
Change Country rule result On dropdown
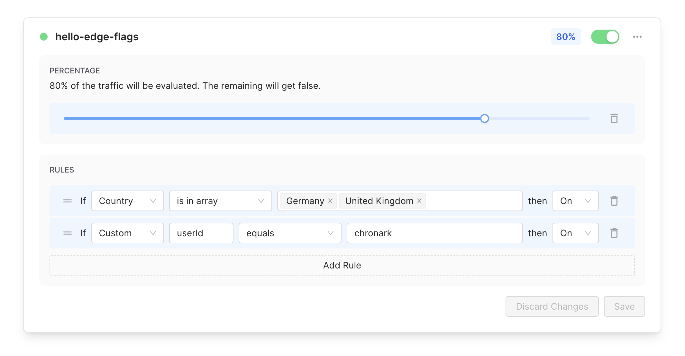tap(575, 201)
